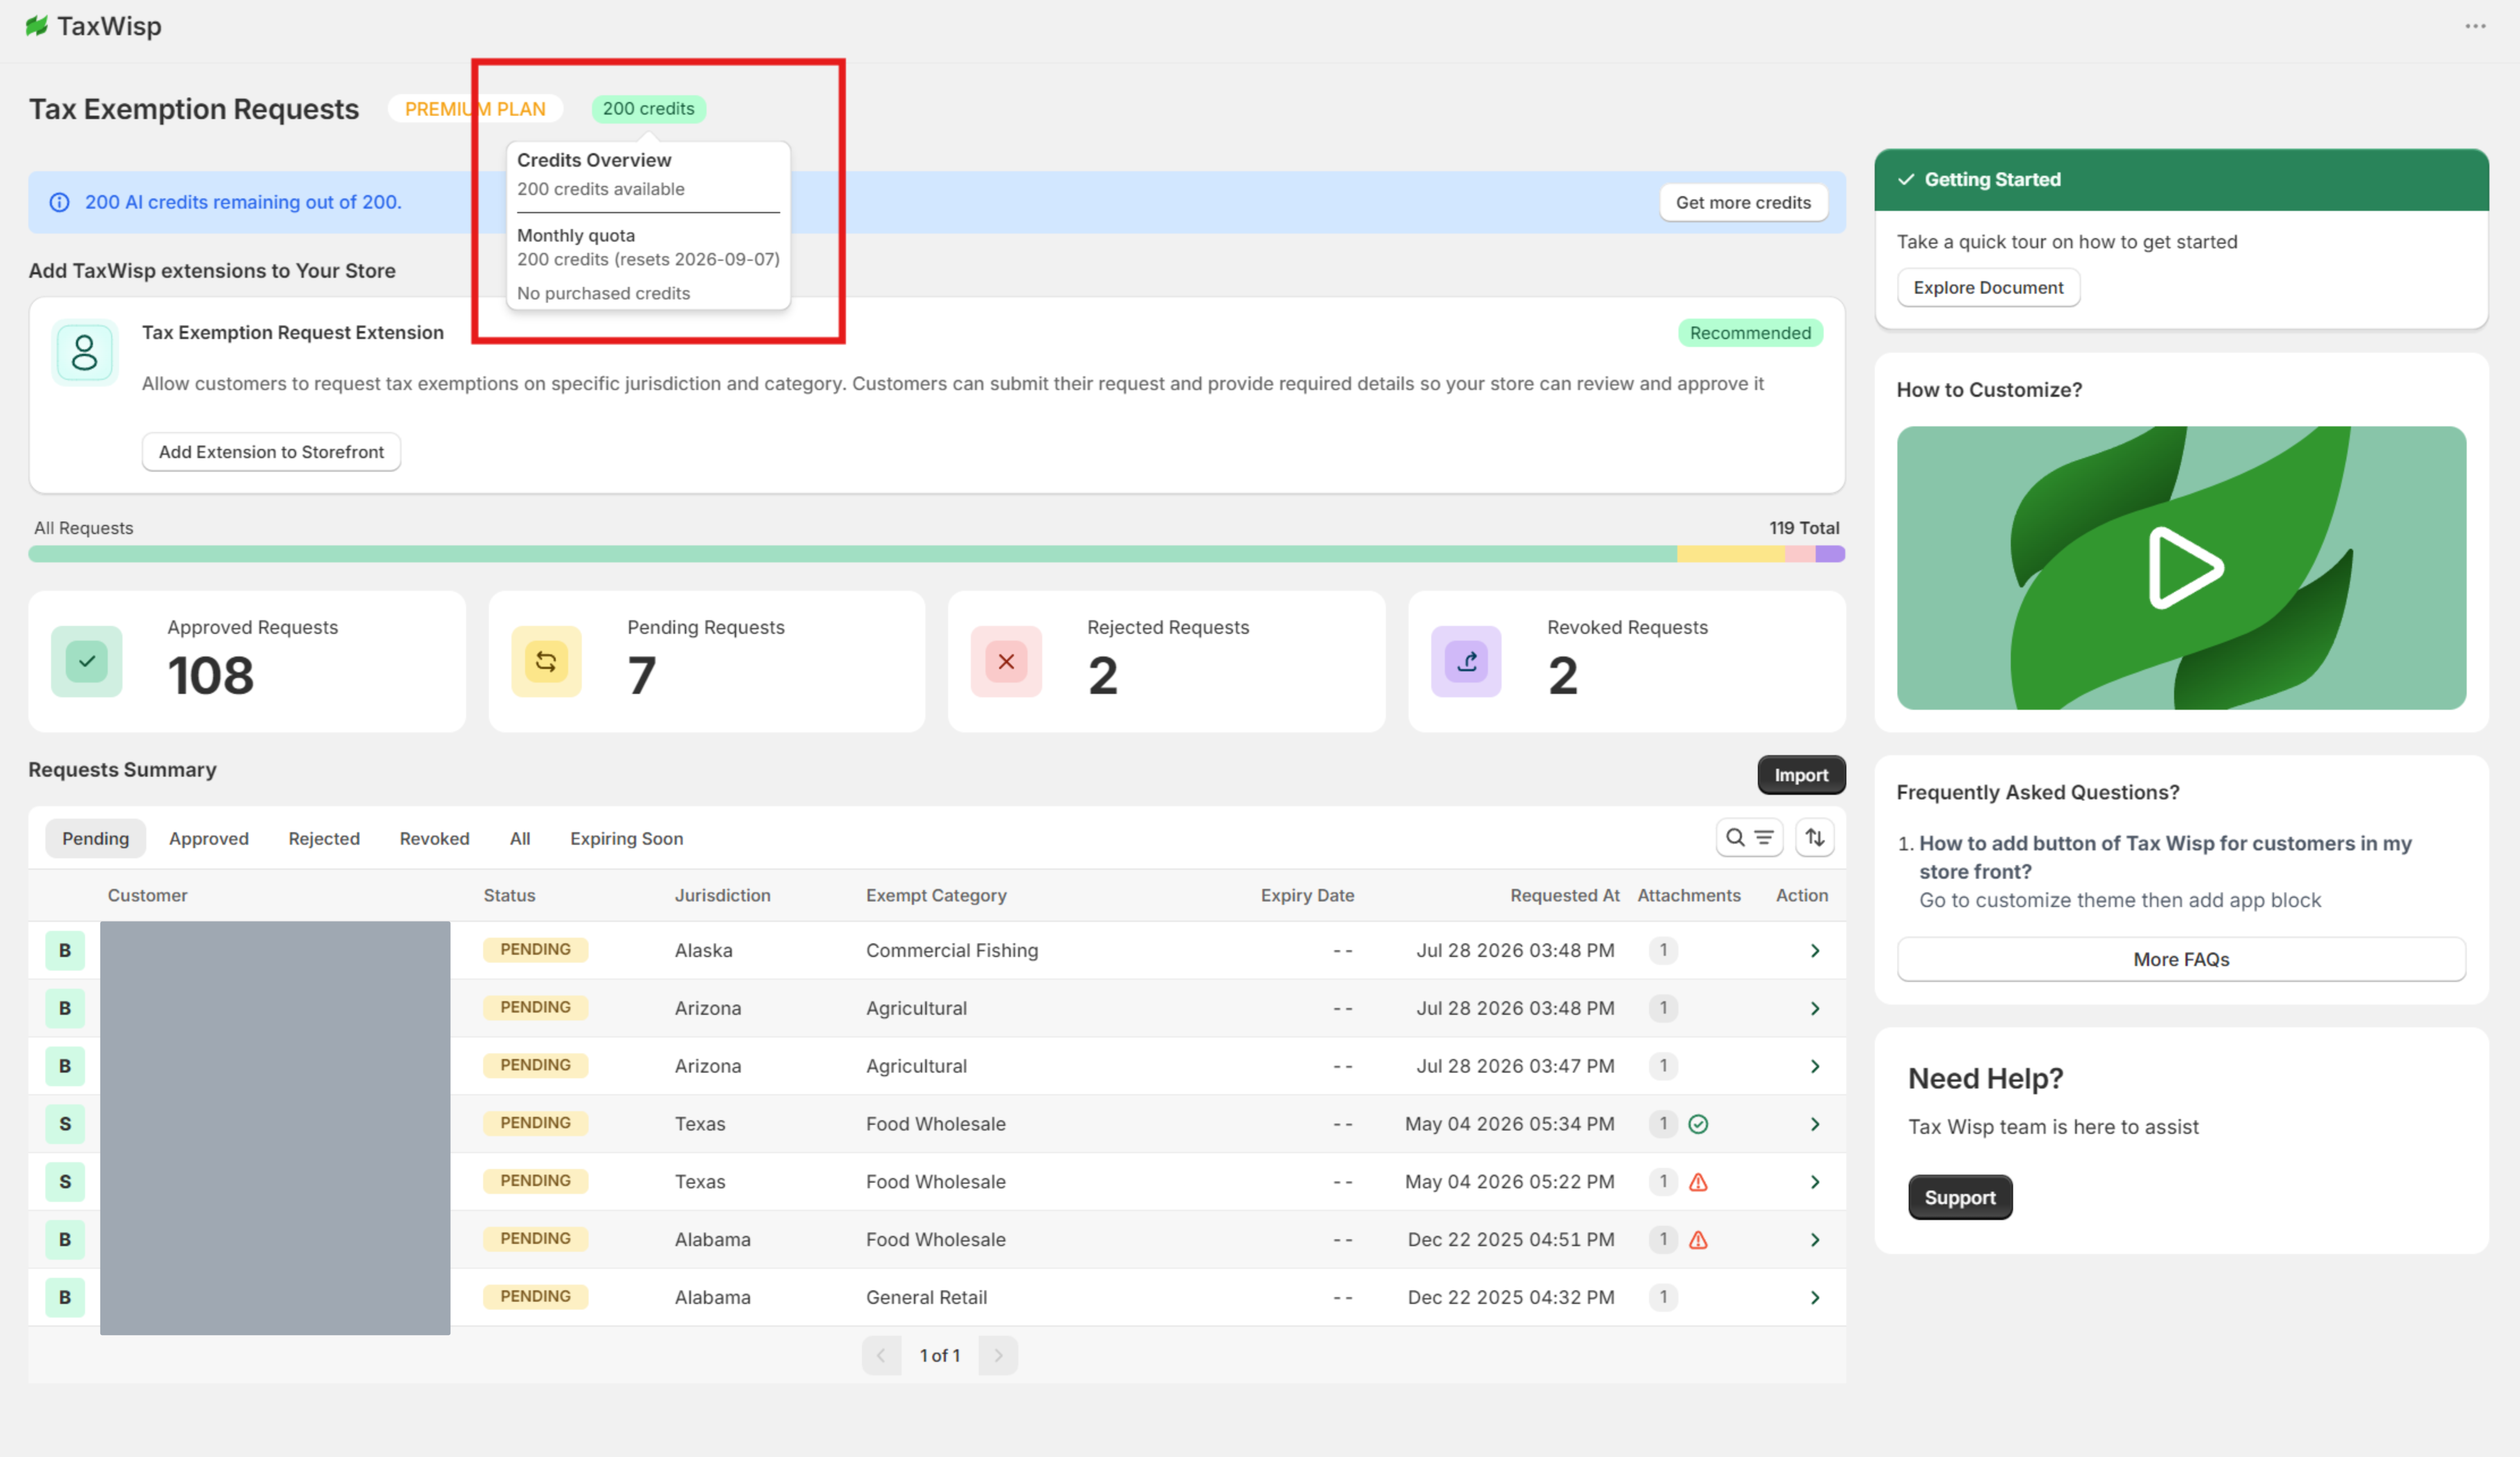2520x1457 pixels.
Task: Click the TaxWisp leaf logo icon
Action: pyautogui.click(x=37, y=26)
